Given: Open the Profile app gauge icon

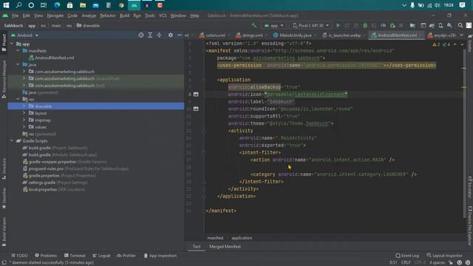Looking at the screenshot, I should [x=383, y=26].
